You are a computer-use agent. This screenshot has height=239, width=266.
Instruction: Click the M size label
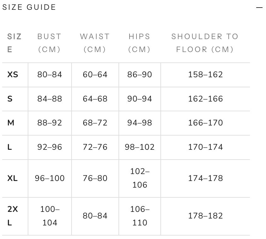click(11, 123)
